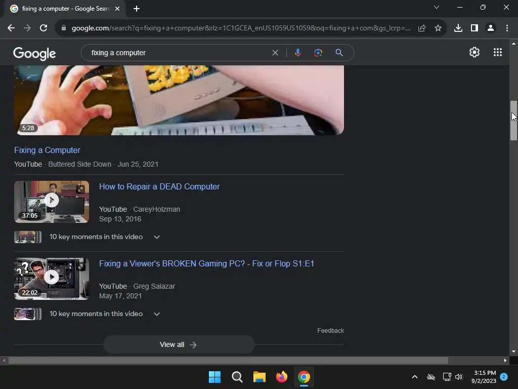Open Chrome three-dot menu
The width and height of the screenshot is (518, 389).
pos(507,28)
